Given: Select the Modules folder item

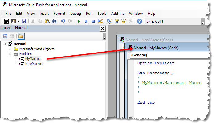Looking at the screenshot, I should 26,54.
